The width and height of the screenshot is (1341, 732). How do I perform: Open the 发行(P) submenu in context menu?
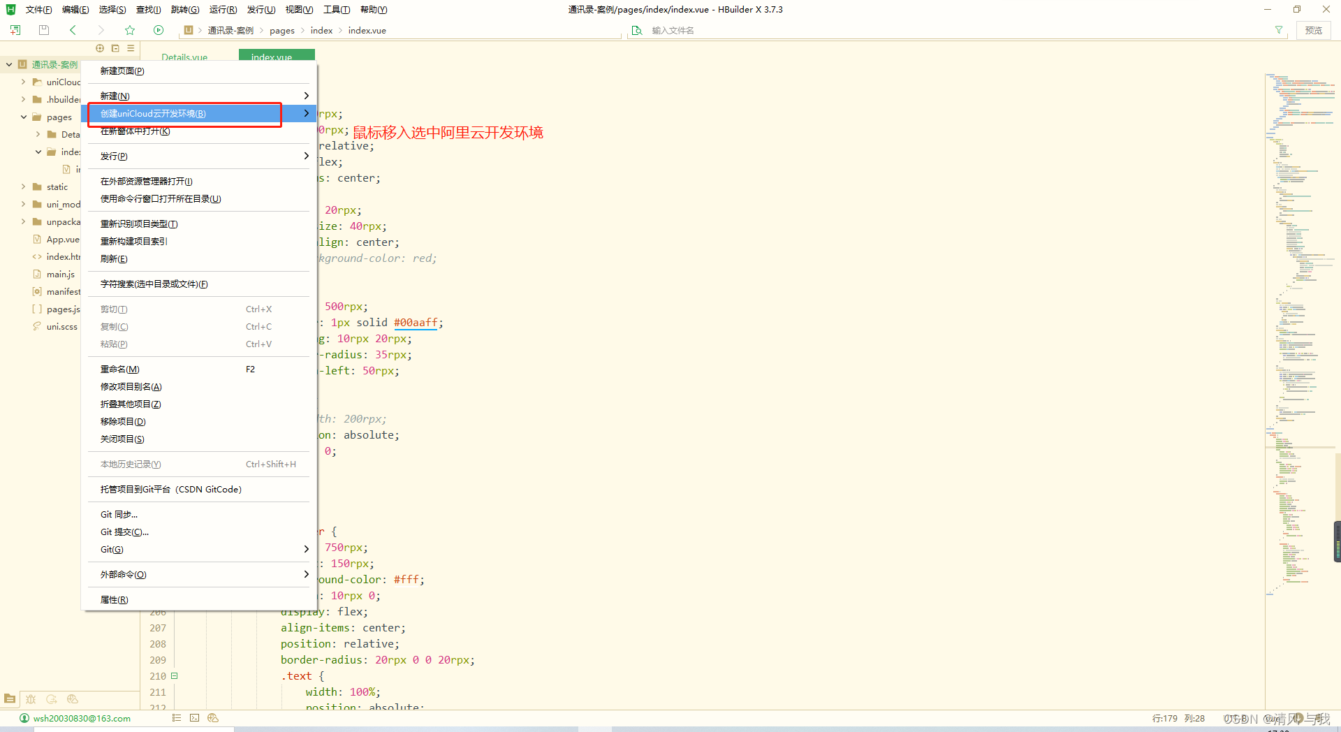coord(199,156)
